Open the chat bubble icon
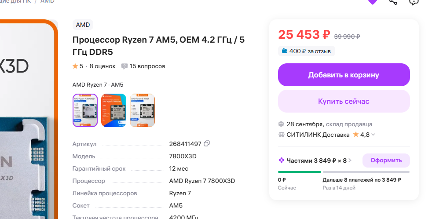Screen dimensions: 432x219 coord(414,2)
